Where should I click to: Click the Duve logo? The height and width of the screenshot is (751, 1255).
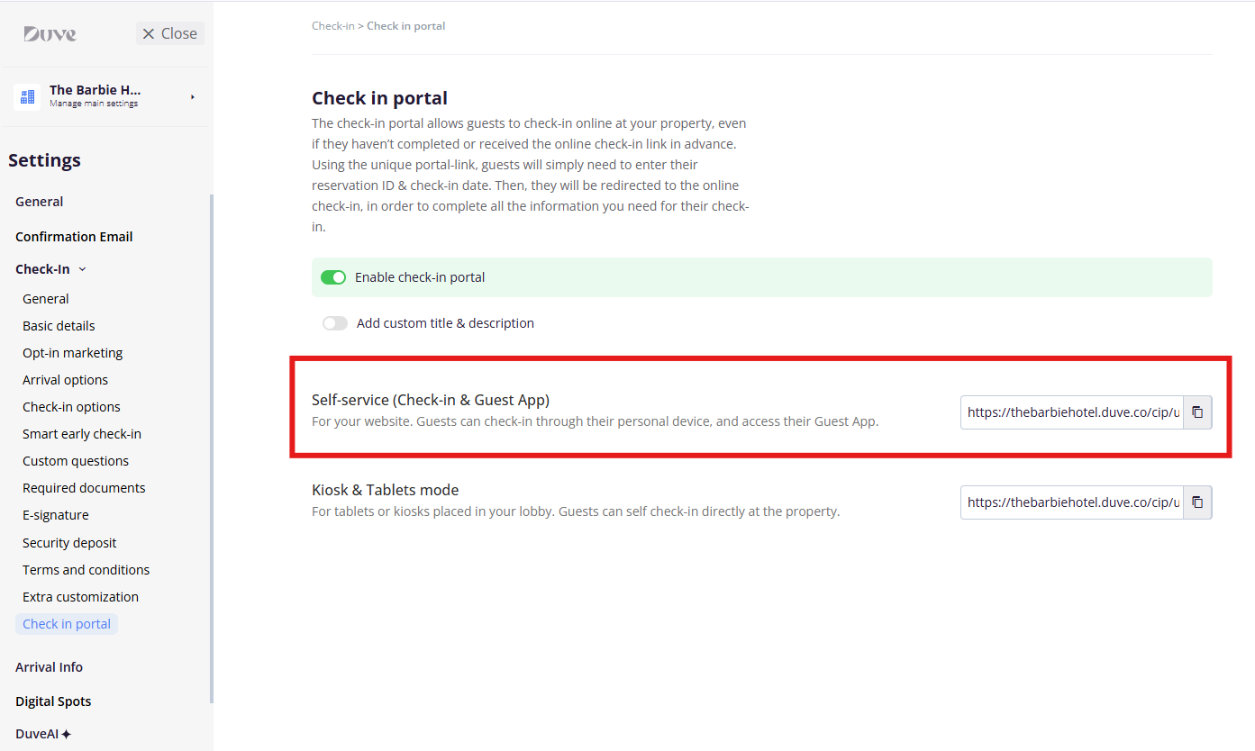coord(50,33)
